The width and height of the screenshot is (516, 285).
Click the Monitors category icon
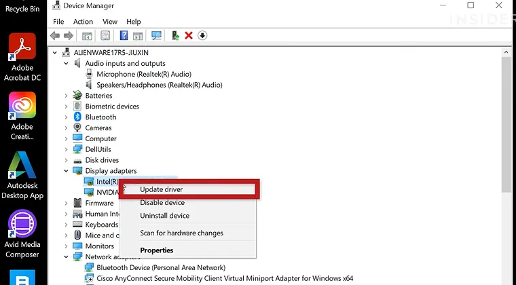pos(77,246)
